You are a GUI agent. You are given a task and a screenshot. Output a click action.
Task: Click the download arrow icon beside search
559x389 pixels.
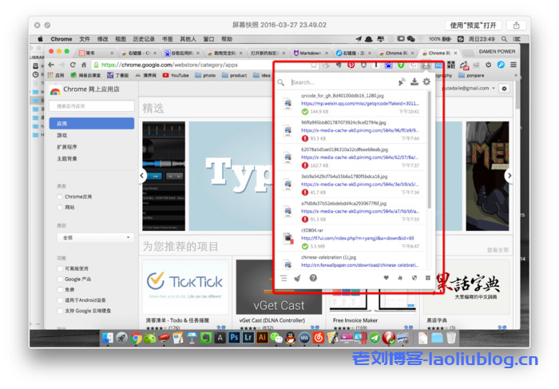coord(414,81)
